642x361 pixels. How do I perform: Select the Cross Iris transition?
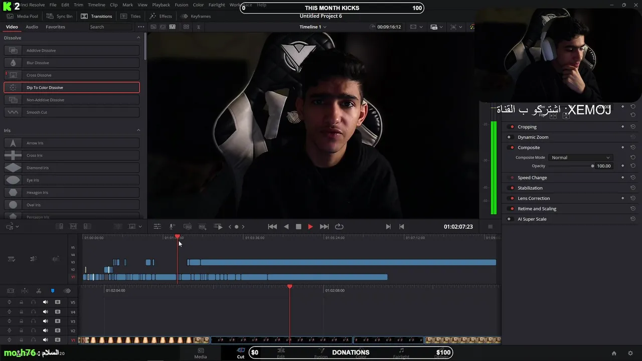point(72,155)
